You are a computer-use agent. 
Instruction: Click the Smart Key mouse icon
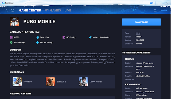click(x=37, y=37)
